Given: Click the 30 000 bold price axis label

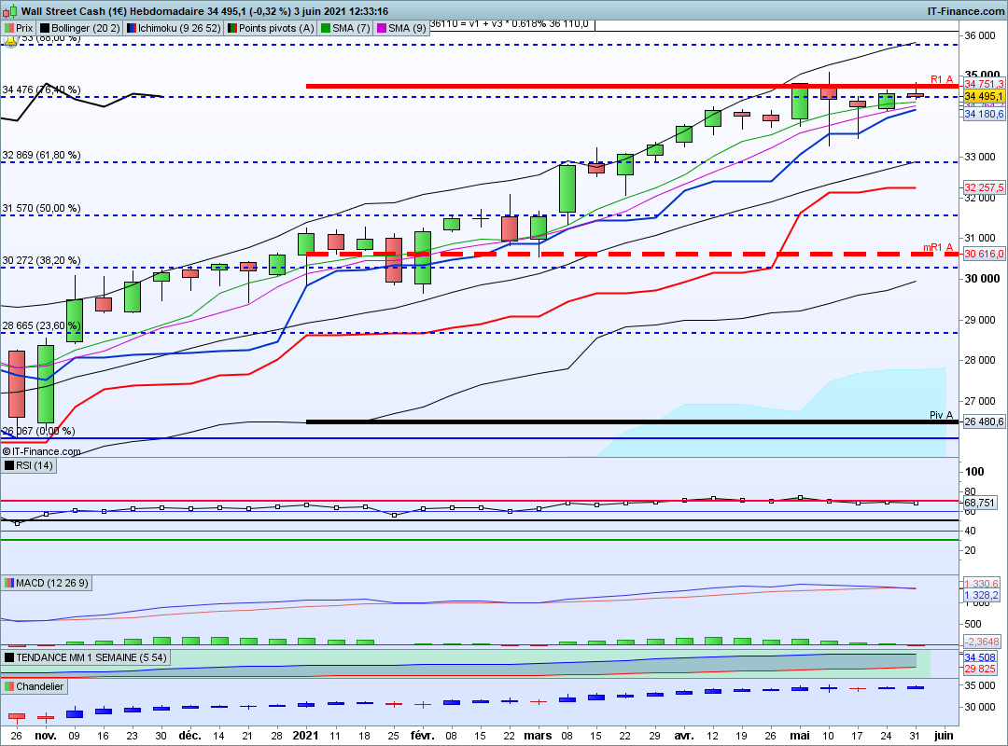Looking at the screenshot, I should [982, 278].
